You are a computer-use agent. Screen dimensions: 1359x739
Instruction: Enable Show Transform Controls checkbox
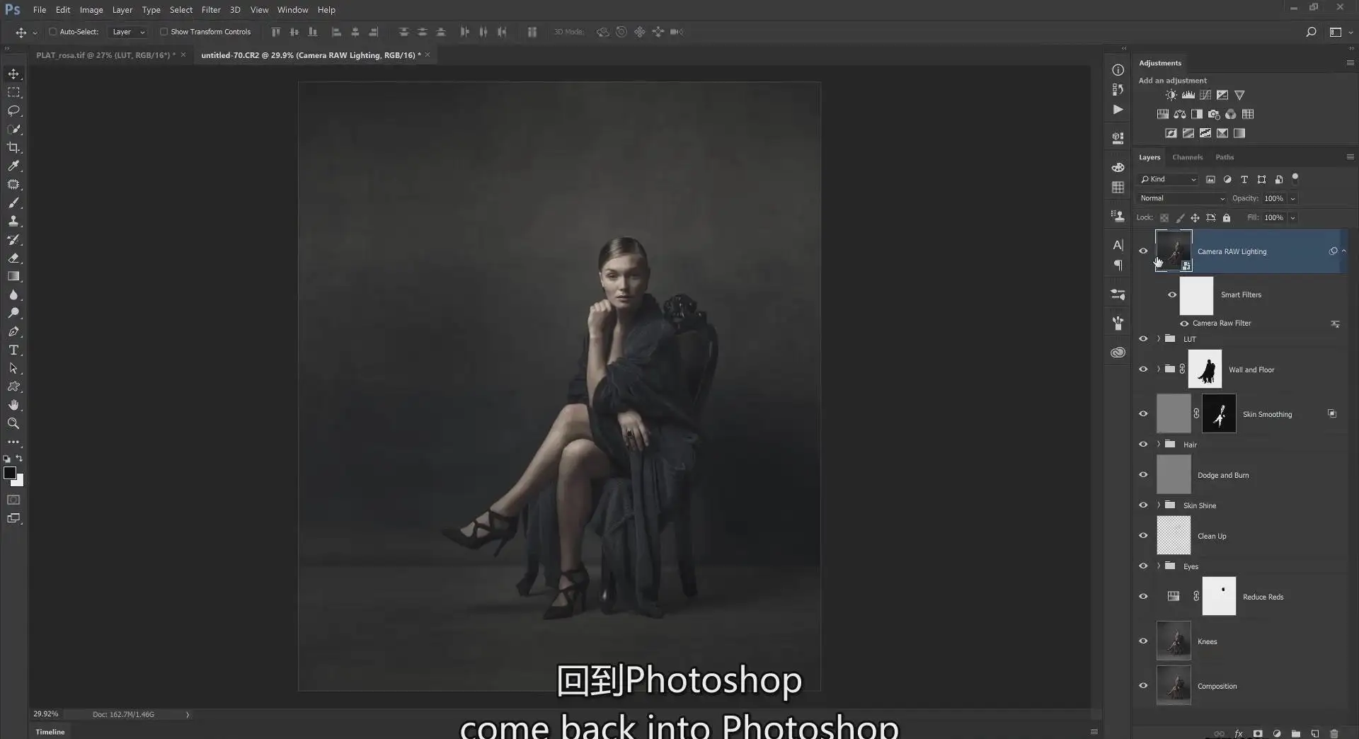tap(164, 32)
